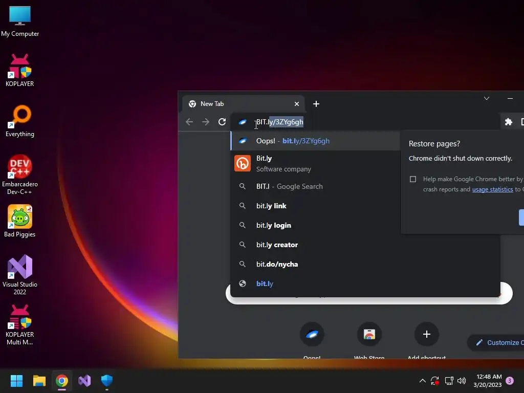This screenshot has width=524, height=393.
Task: Open notification badge showing 3
Action: 510,381
